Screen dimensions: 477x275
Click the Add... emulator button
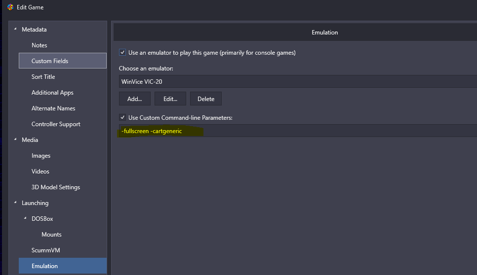pyautogui.click(x=135, y=99)
